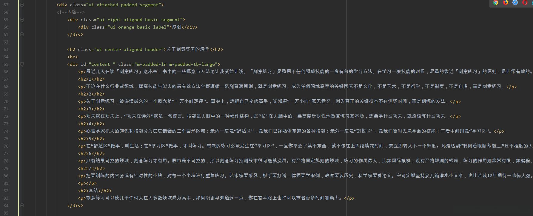Click the id="content " attribute

[x=98, y=64]
